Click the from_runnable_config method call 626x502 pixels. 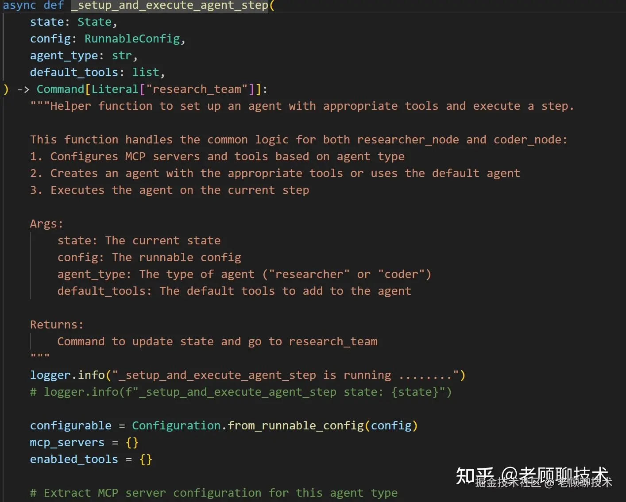[x=295, y=426]
